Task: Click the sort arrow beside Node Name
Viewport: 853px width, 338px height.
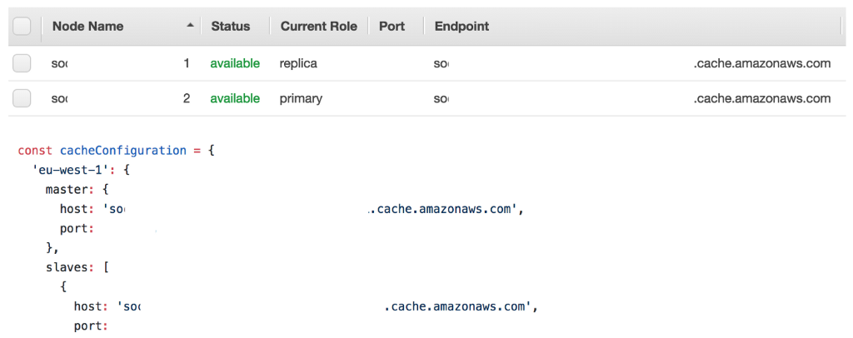Action: 191,26
